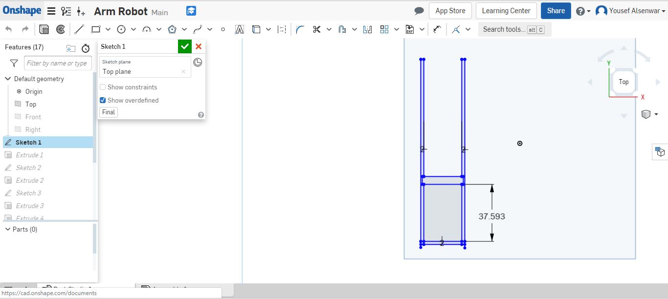The width and height of the screenshot is (668, 299).
Task: Click the Filter by name or type field
Action: (57, 63)
